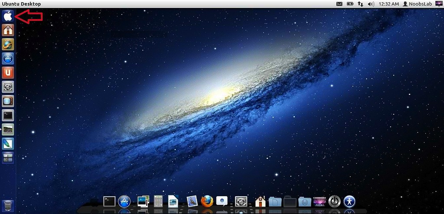Open the NoobsLab user menu

pyautogui.click(x=418, y=4)
